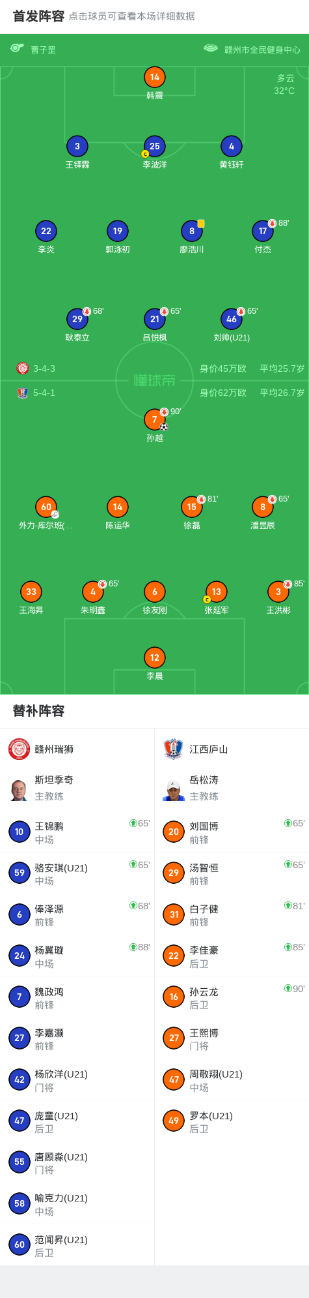Open substitute 范闻昇 number 60 entry

[x=77, y=1245]
